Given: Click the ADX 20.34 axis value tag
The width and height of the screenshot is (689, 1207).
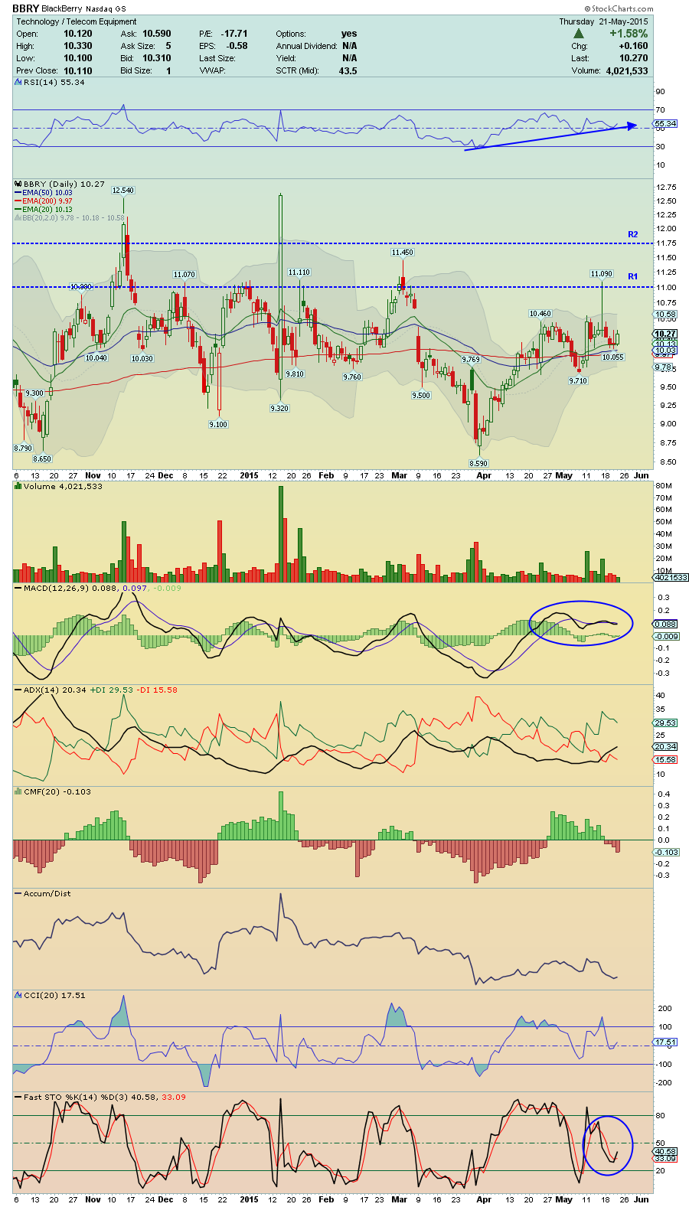Looking at the screenshot, I should click(665, 746).
